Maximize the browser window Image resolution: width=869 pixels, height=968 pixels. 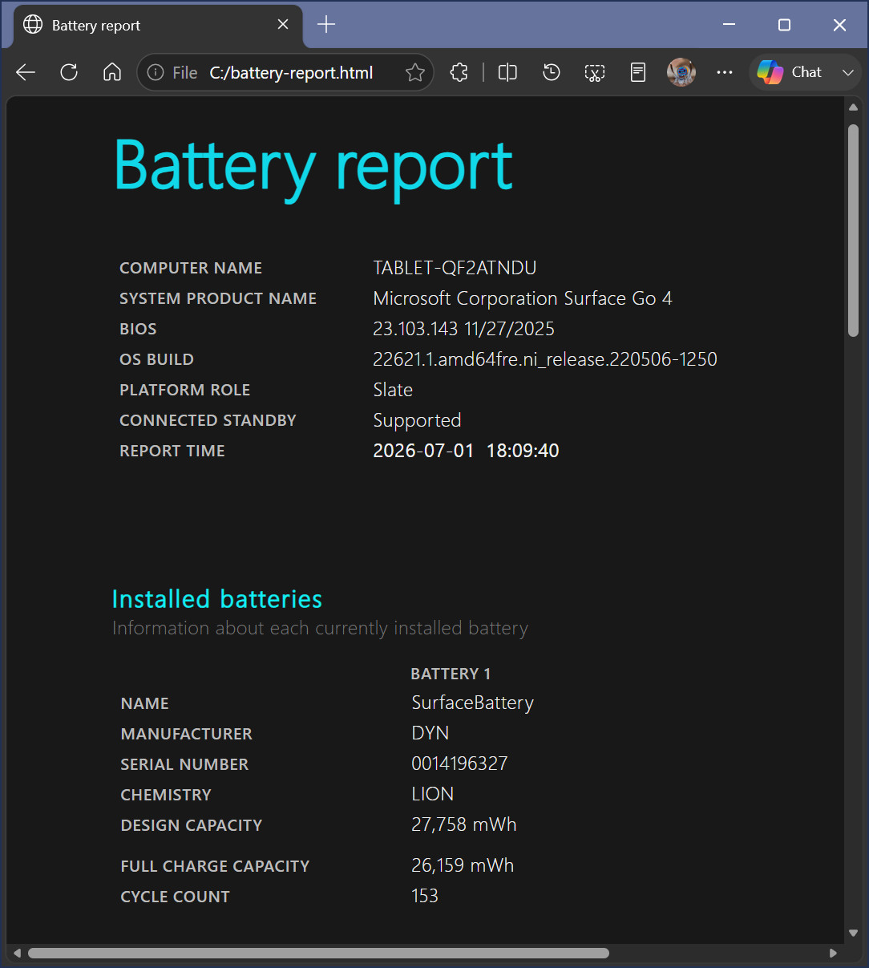pos(784,25)
